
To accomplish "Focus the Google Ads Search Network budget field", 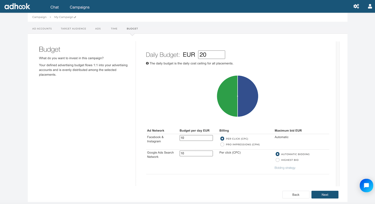I will pos(196,153).
